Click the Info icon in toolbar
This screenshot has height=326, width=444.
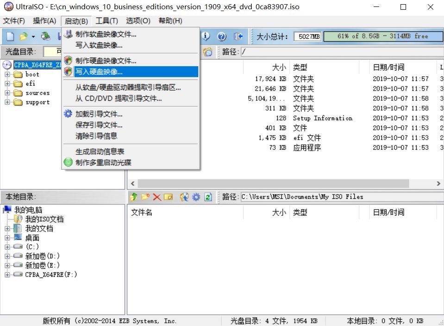click(x=206, y=37)
